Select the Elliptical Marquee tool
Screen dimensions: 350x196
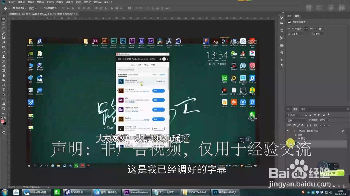(3, 24)
